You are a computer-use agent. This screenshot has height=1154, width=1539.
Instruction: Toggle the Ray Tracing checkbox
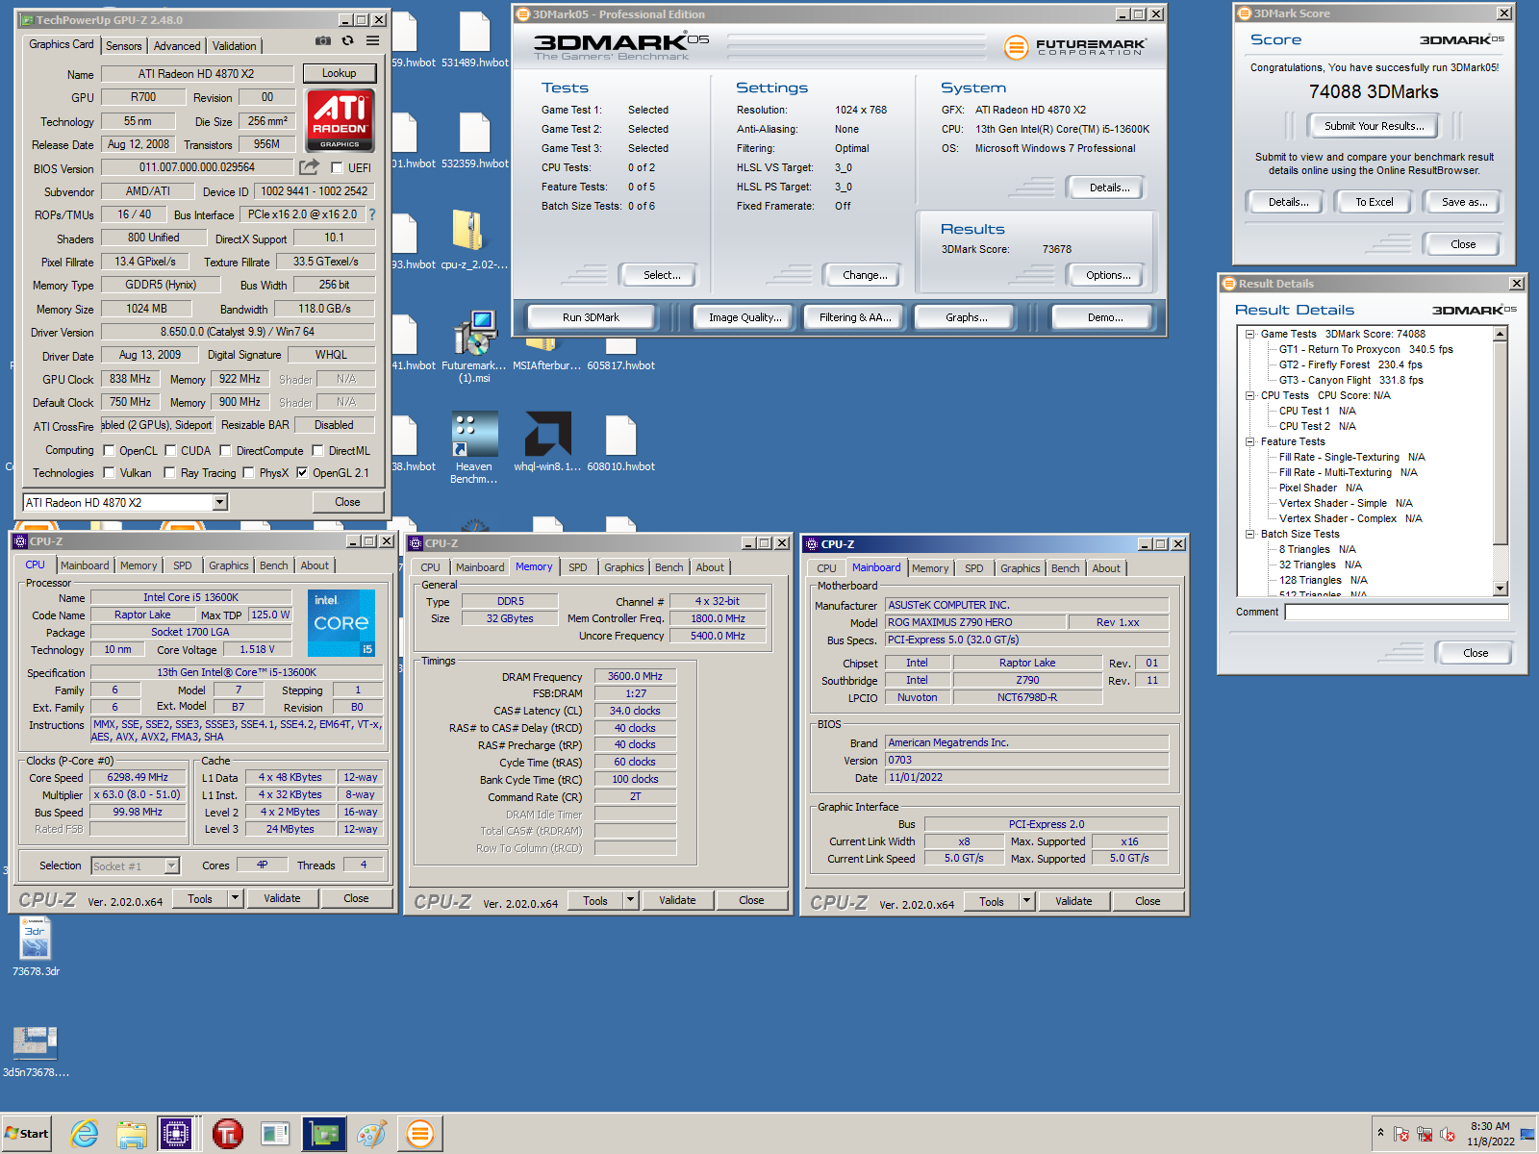169,472
